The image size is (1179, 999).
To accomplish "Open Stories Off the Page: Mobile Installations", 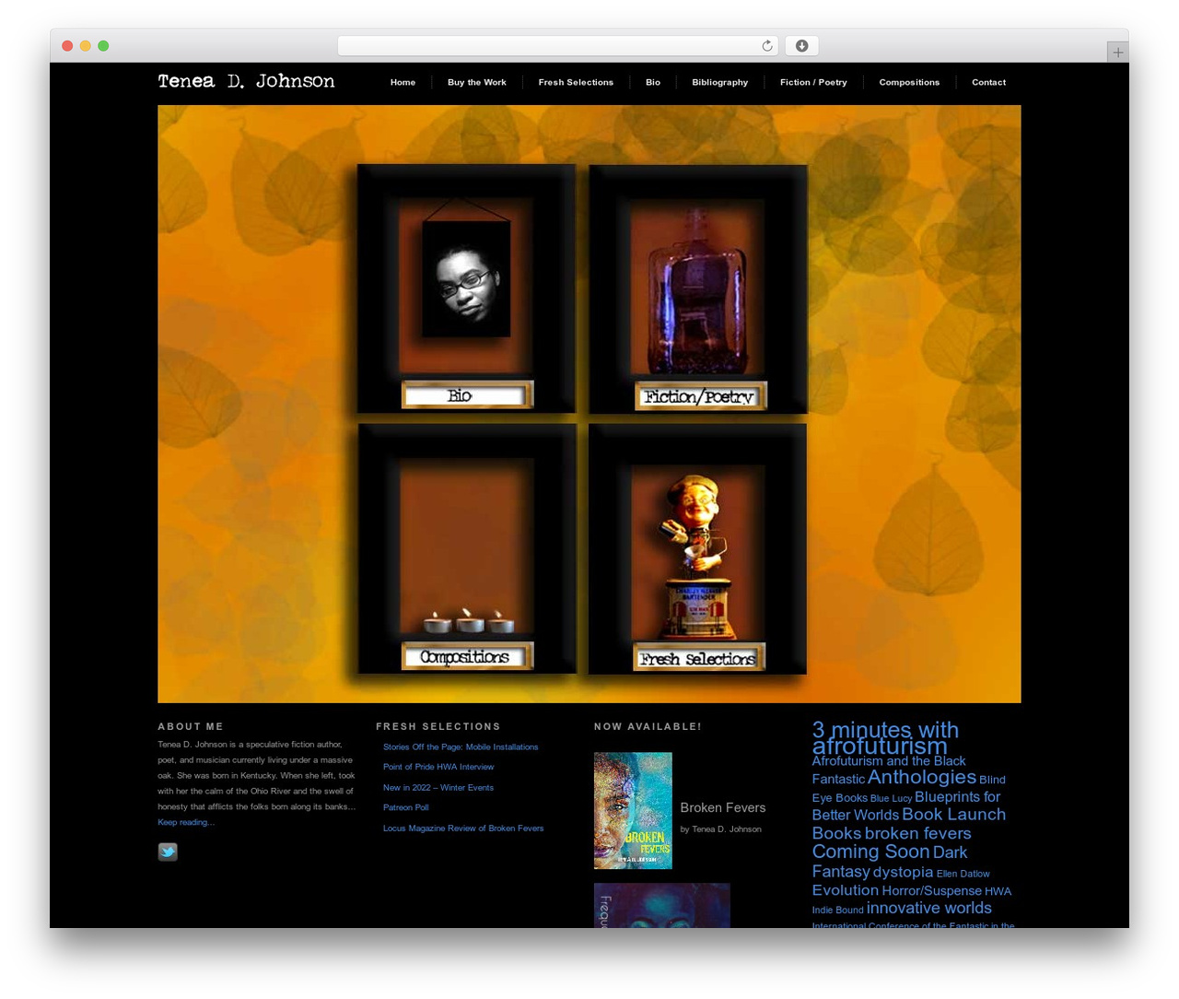I will pos(461,746).
